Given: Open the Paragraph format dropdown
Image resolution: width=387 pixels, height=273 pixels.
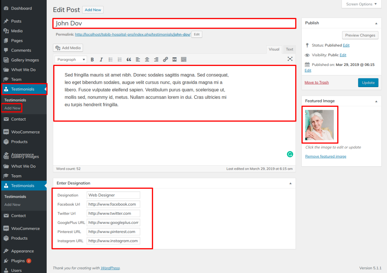Looking at the screenshot, I should [x=71, y=60].
